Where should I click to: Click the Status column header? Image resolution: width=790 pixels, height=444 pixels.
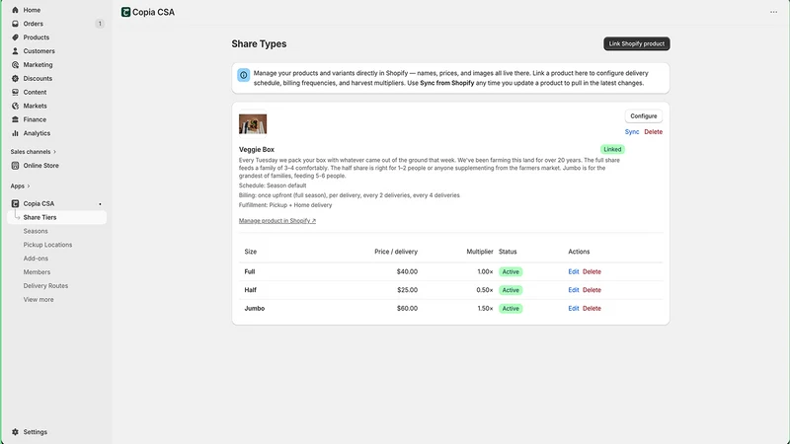[508, 252]
